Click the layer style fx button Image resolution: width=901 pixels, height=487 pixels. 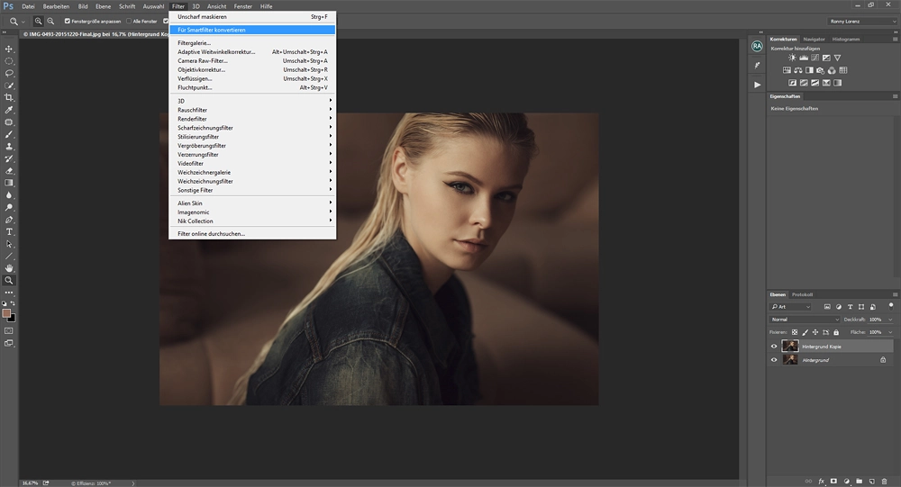(x=821, y=482)
